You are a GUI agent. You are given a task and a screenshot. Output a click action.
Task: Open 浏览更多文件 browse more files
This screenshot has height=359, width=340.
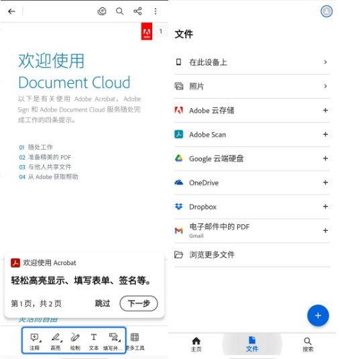(x=252, y=254)
